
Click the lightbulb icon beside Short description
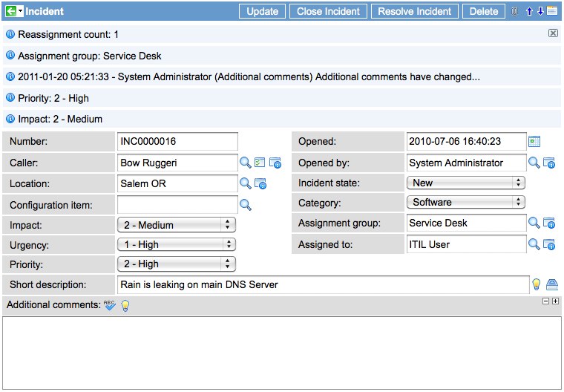coord(536,284)
